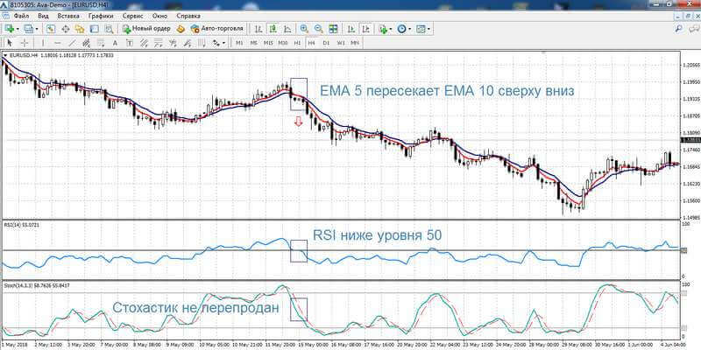Open search magnifier at top right
The width and height of the screenshot is (701, 350).
[679, 29]
